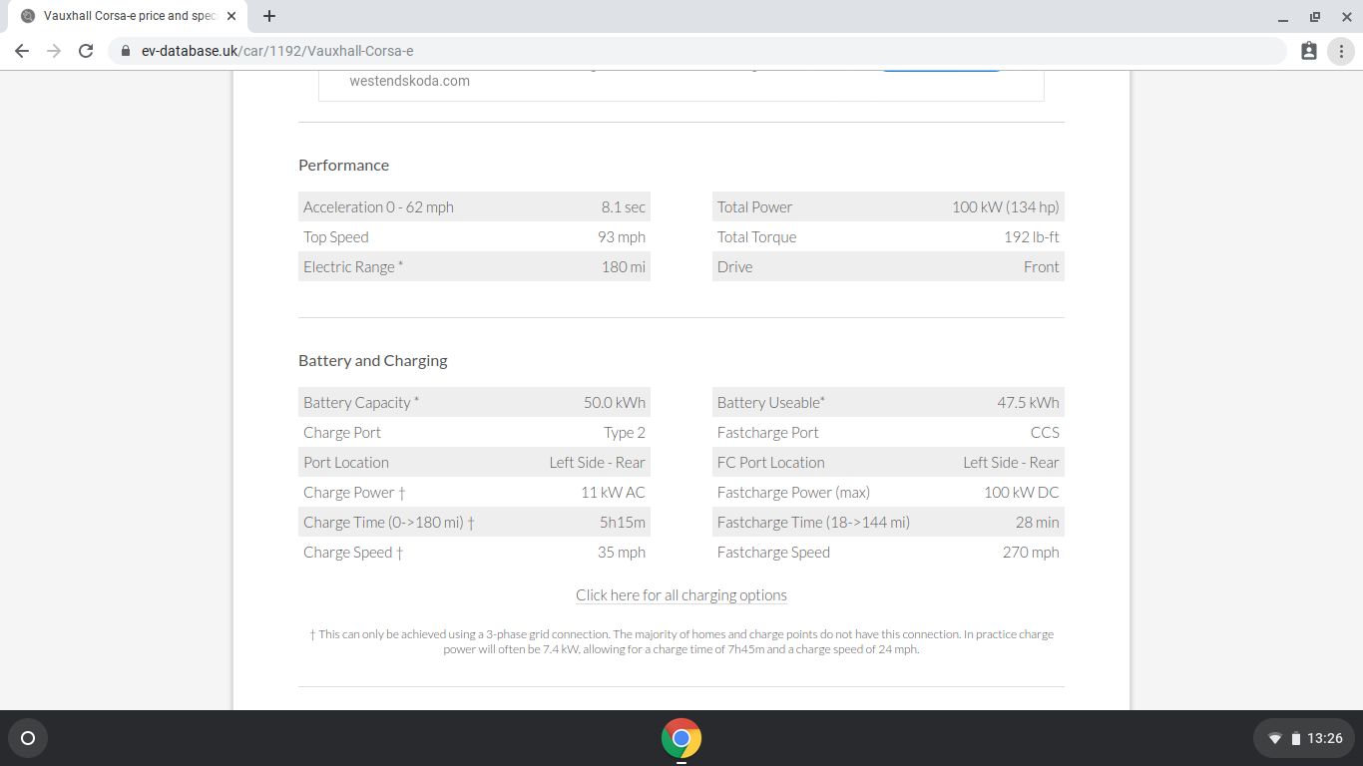
Task: Click the Wi-Fi icon in system tray
Action: [x=1274, y=739]
